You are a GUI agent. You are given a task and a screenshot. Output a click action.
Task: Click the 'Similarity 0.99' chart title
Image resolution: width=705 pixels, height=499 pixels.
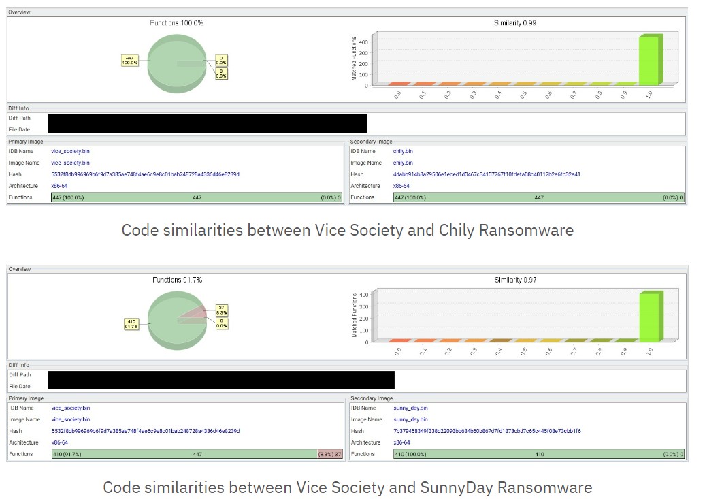tap(514, 23)
